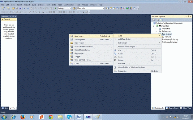Choose New Folder from Add submenu
This screenshot has height=120, width=193.
point(91,43)
